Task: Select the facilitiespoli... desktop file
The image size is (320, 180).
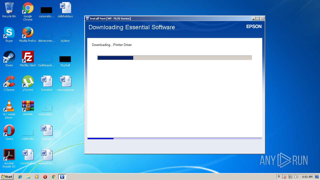Action: [x=46, y=61]
